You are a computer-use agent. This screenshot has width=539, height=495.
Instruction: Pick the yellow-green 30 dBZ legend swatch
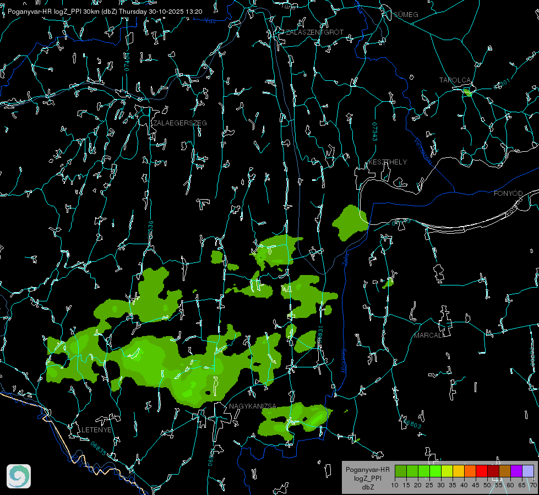tap(447, 471)
